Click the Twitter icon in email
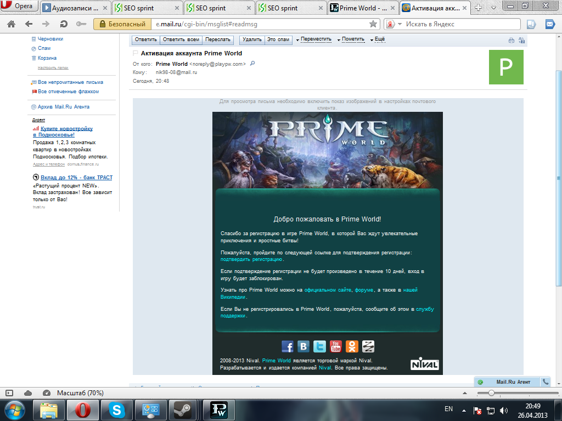Screen dimensions: 562x421 [x=320, y=346]
